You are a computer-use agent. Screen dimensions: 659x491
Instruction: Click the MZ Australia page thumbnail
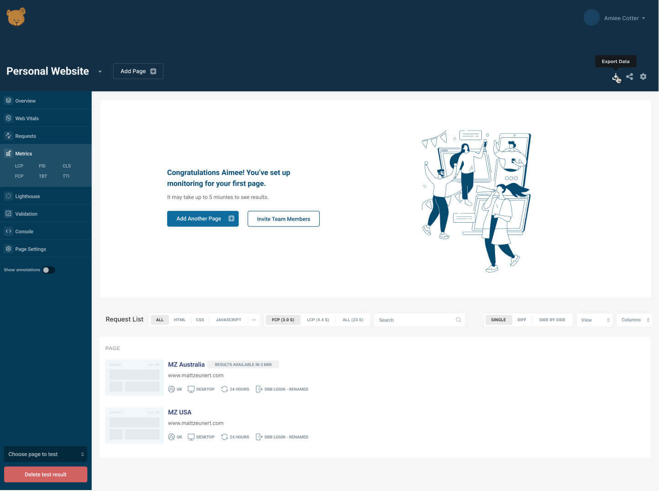(134, 377)
